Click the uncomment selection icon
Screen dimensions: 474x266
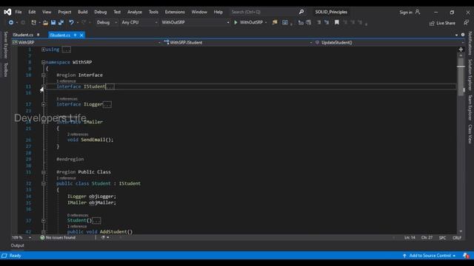327,22
